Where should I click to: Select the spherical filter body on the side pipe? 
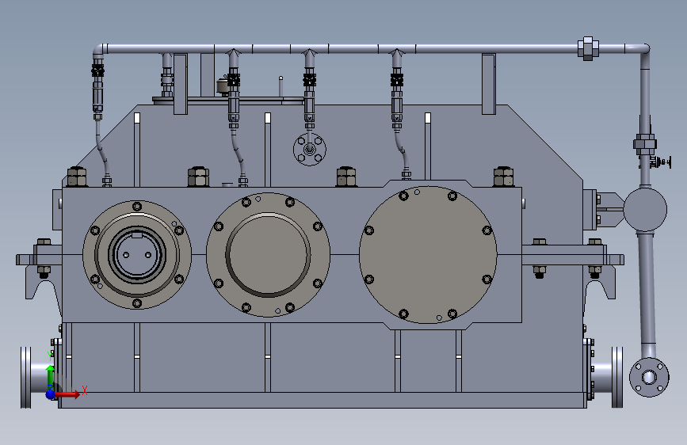coord(645,209)
